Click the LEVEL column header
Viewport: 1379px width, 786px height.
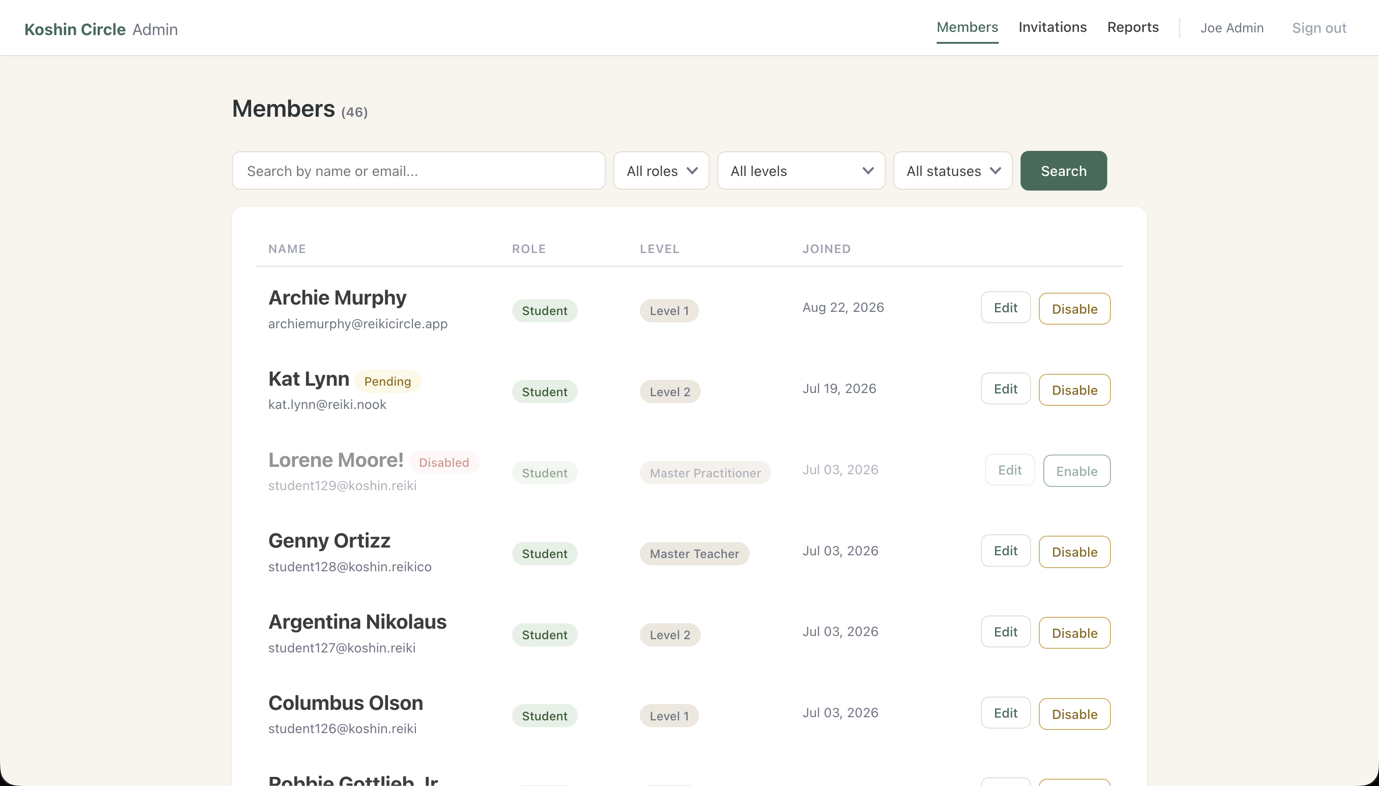(659, 249)
